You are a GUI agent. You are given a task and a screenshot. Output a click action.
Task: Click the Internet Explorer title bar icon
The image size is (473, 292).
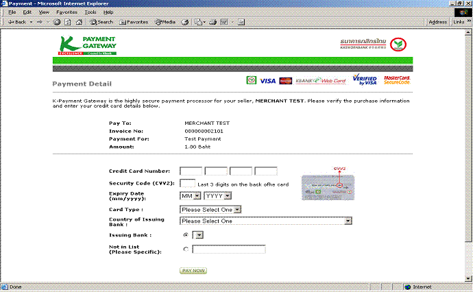point(4,3)
